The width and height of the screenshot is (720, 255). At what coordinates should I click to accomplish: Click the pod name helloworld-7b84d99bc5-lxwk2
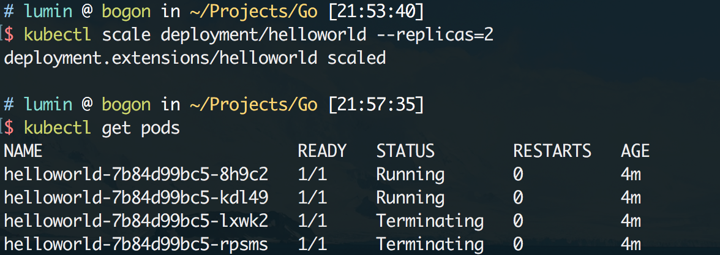(136, 221)
